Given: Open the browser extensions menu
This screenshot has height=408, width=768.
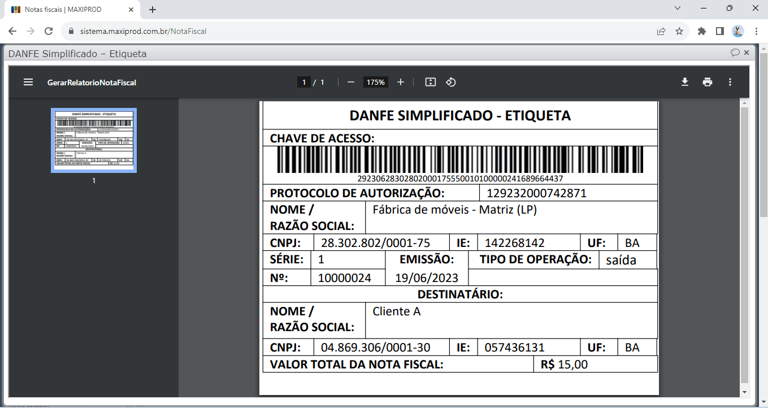Looking at the screenshot, I should tap(702, 32).
